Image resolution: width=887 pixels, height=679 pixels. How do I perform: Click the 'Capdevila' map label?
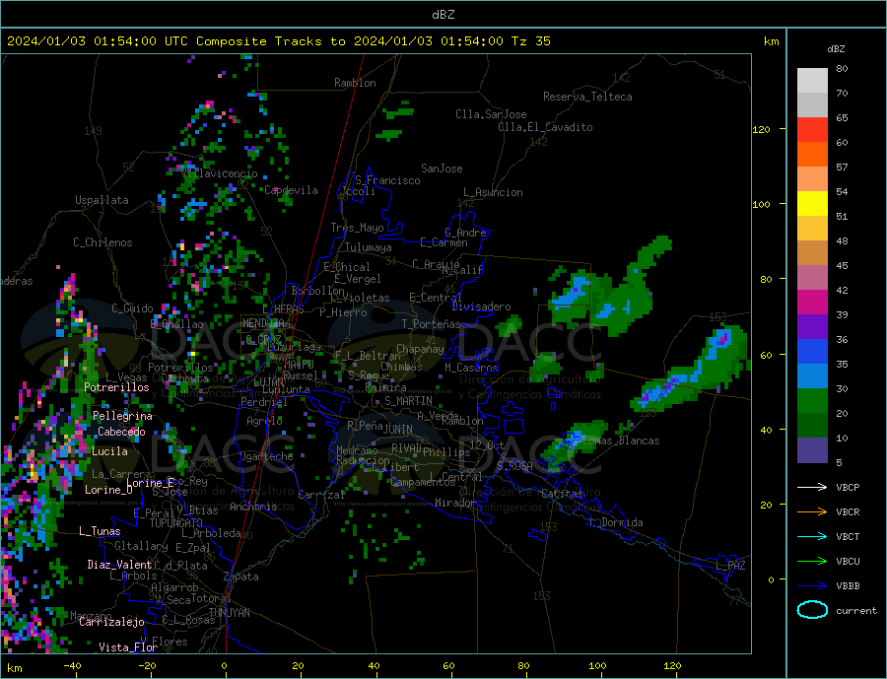pyautogui.click(x=291, y=190)
